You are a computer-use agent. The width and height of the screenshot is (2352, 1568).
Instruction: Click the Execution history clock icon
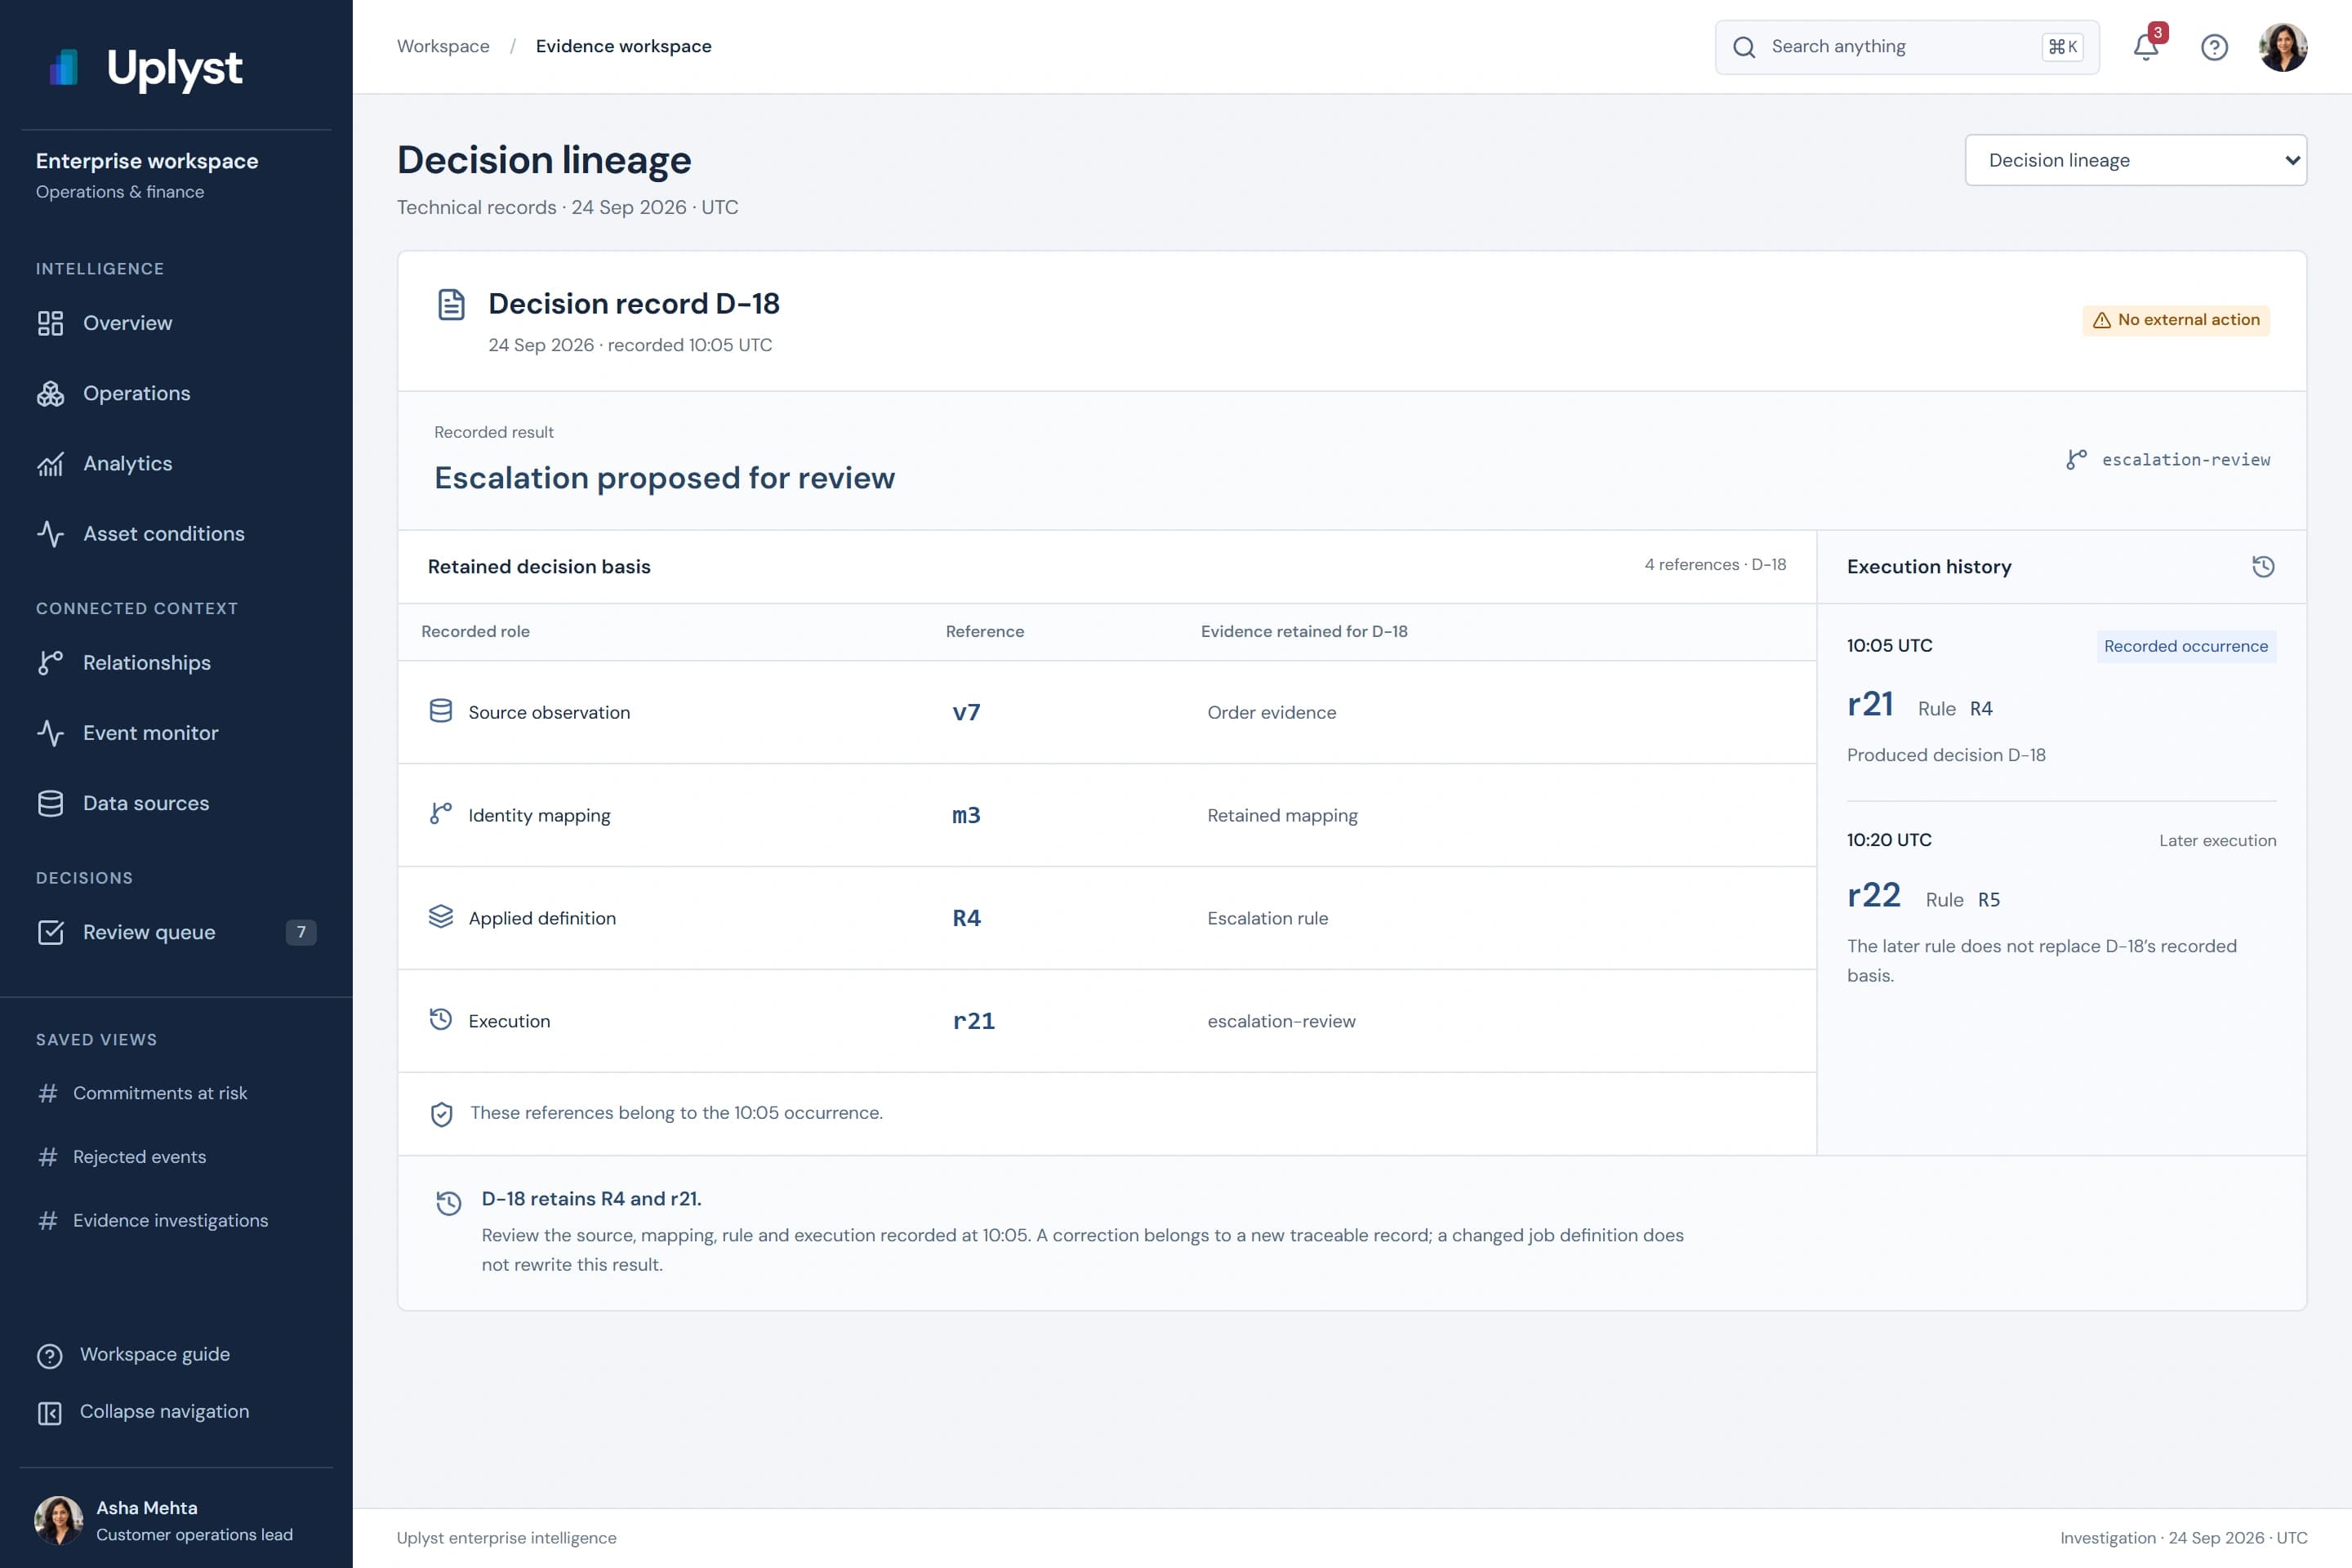(x=2263, y=567)
